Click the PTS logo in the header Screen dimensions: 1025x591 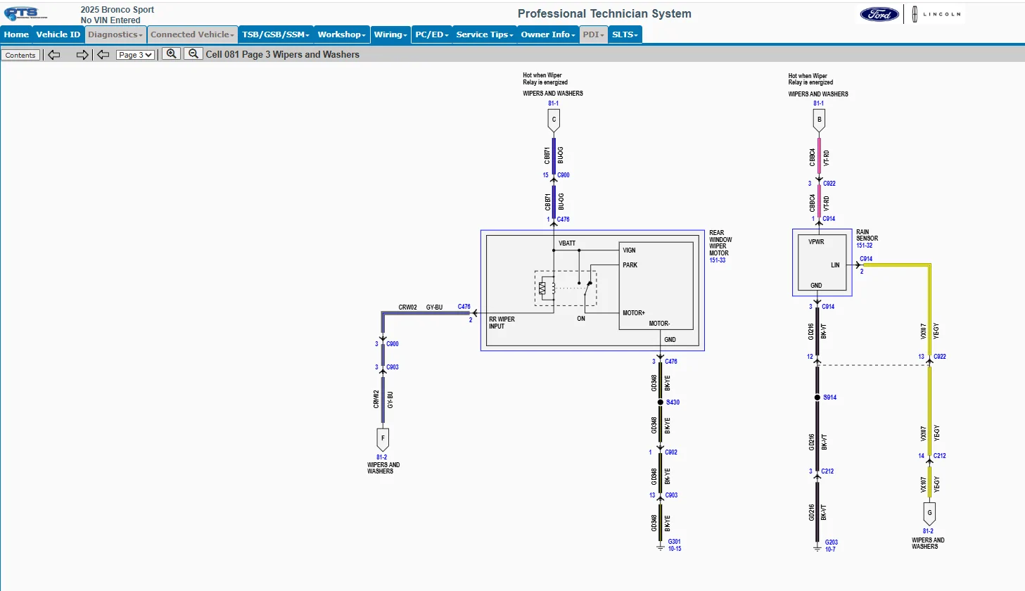(x=25, y=14)
